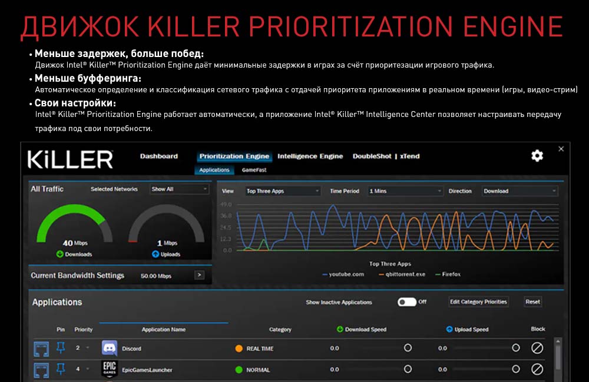Viewport: 589px width, 382px height.
Task: Block traffic for Discord
Action: pyautogui.click(x=537, y=348)
